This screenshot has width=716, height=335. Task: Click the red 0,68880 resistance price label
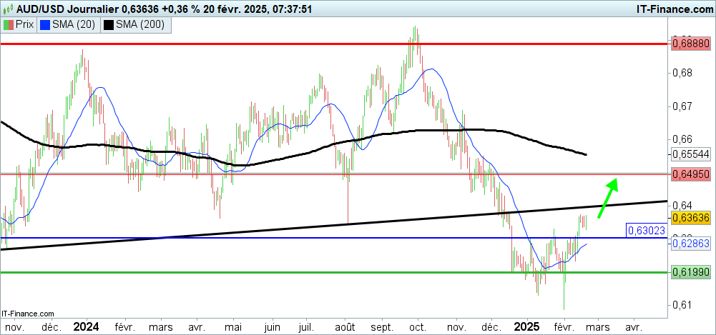(x=690, y=44)
